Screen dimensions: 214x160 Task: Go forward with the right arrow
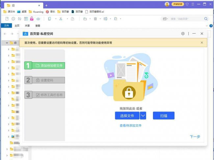[x=12, y=34]
